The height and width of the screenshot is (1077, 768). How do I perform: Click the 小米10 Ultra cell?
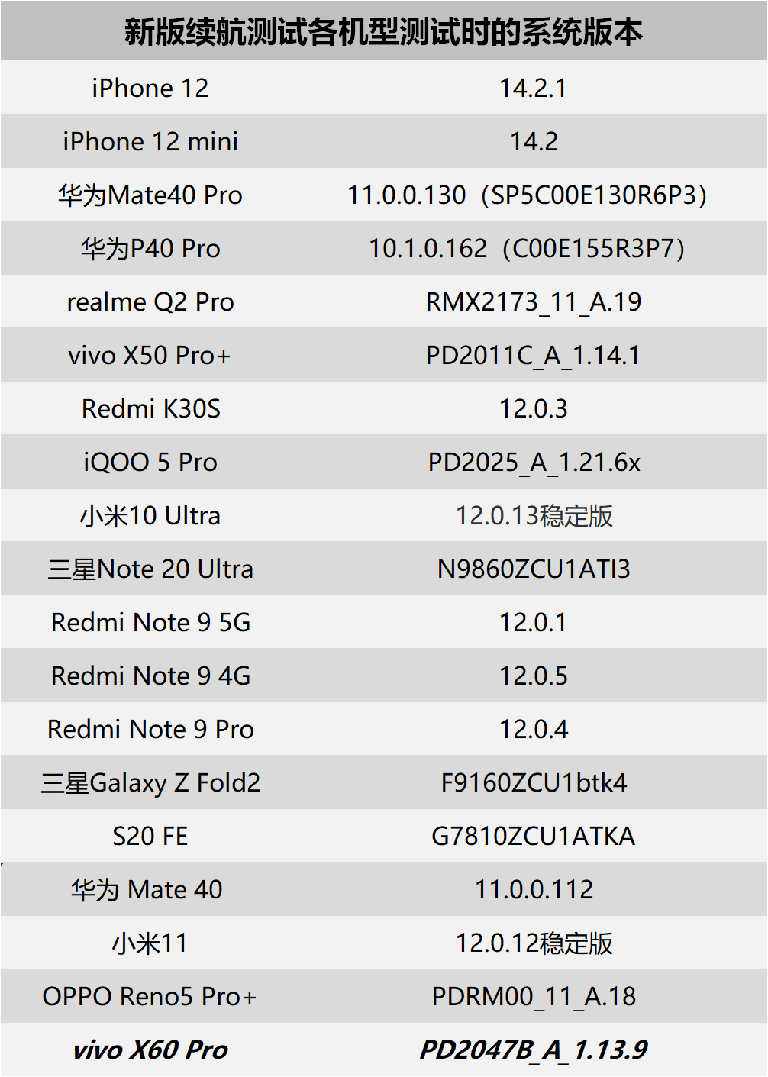pyautogui.click(x=150, y=515)
